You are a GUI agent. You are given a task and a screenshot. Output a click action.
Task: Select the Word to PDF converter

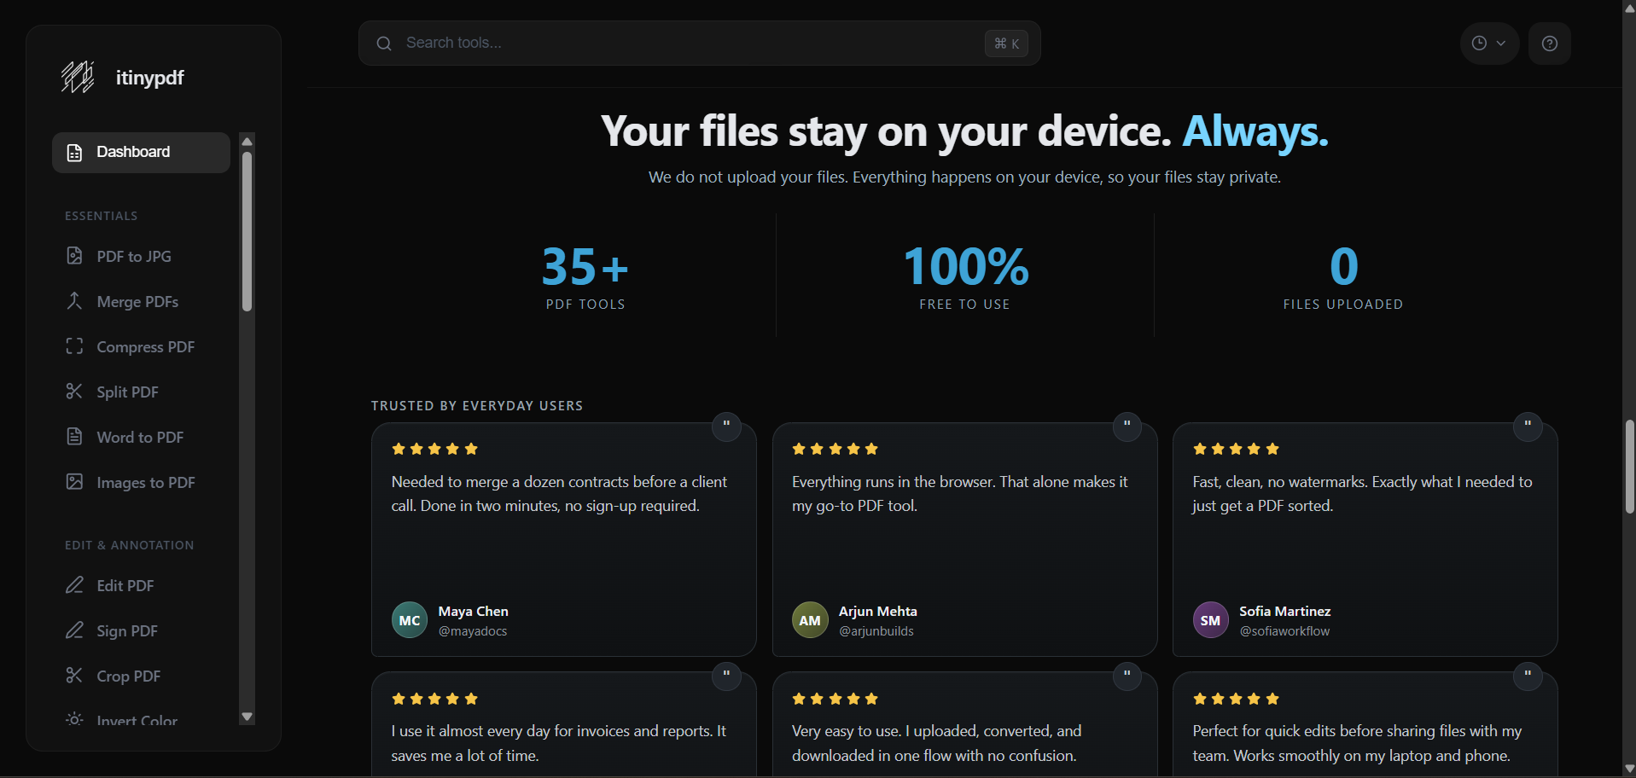(x=139, y=437)
